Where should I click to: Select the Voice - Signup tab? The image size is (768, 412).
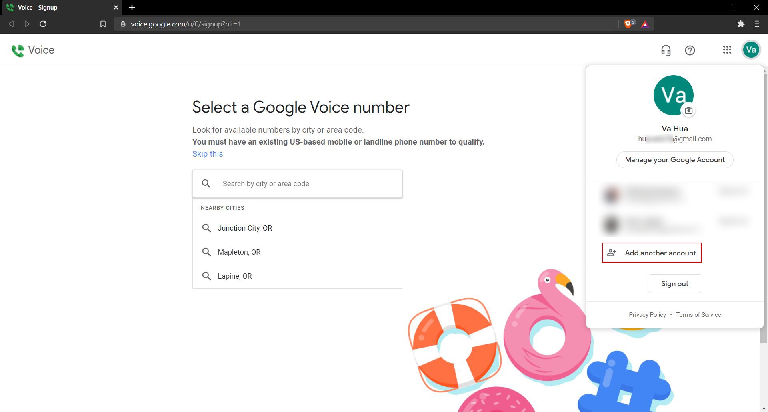click(61, 8)
